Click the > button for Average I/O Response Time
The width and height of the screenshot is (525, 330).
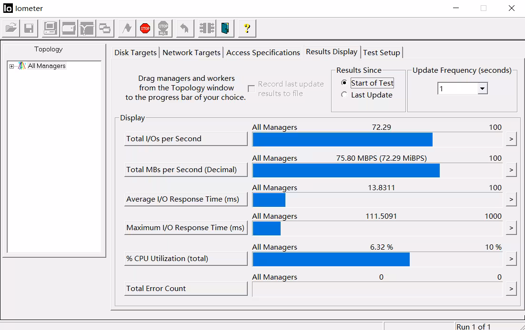(511, 199)
